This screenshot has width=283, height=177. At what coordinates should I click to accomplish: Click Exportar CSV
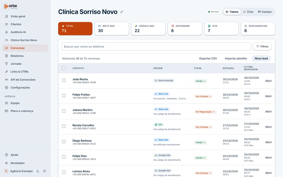point(208,58)
